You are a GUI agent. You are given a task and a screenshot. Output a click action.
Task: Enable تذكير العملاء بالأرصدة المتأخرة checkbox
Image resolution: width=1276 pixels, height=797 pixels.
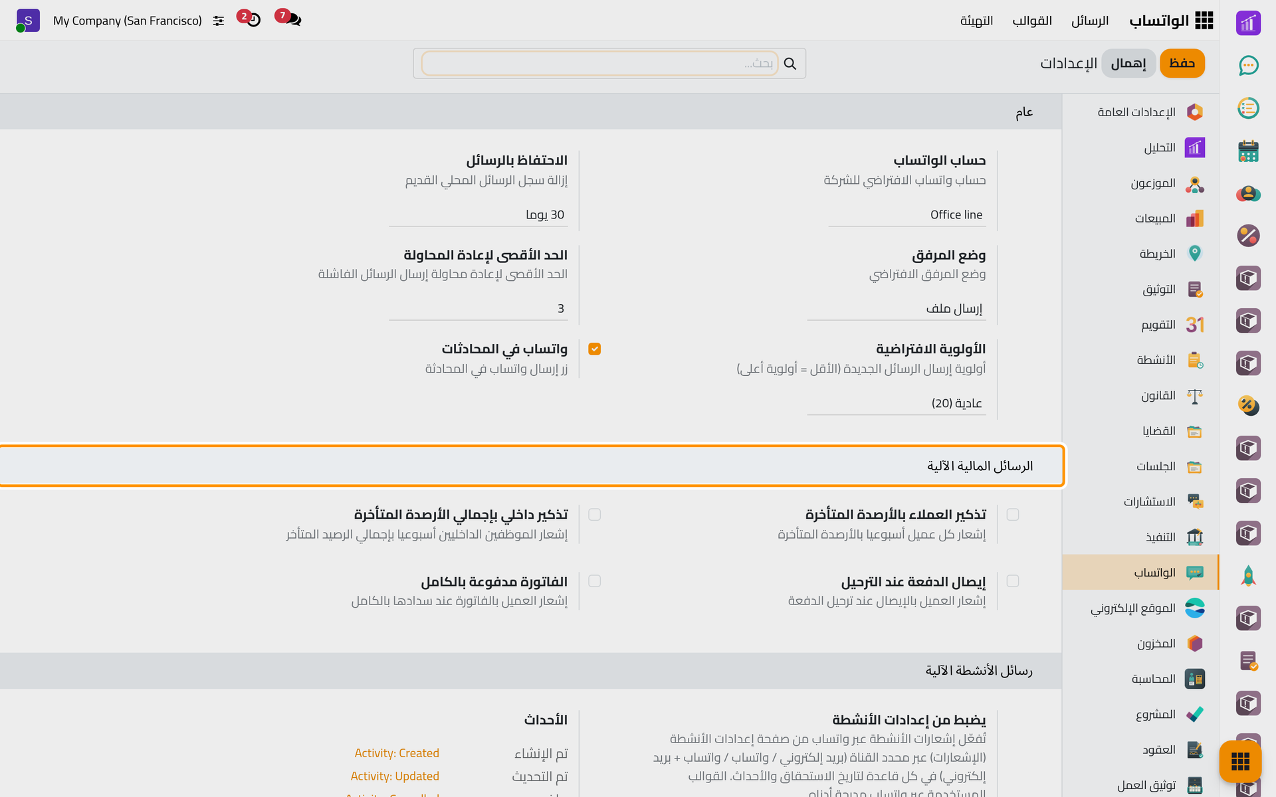tap(1013, 515)
